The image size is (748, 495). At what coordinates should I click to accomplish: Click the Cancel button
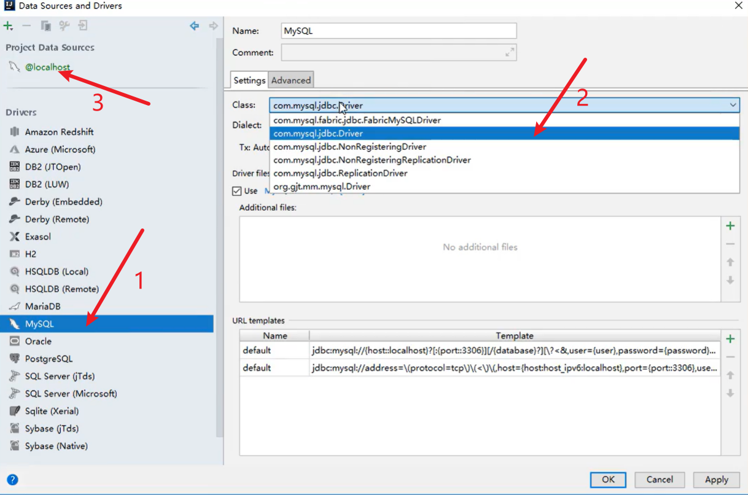660,480
